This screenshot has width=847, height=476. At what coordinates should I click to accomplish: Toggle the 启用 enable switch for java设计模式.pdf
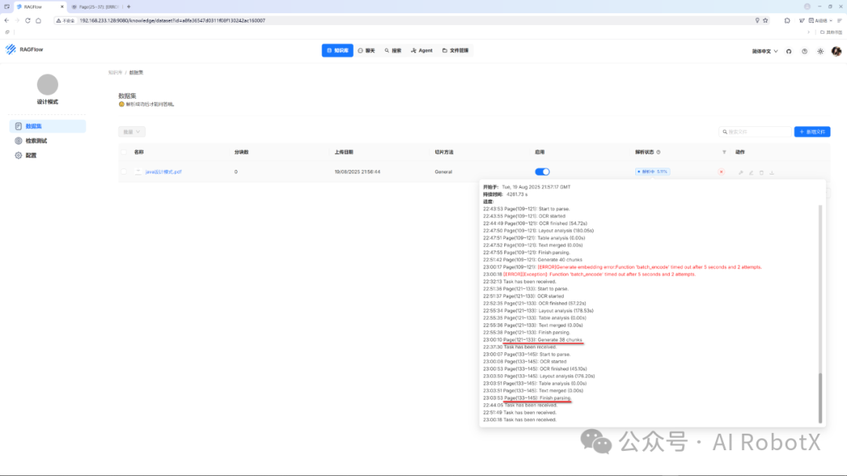click(543, 171)
